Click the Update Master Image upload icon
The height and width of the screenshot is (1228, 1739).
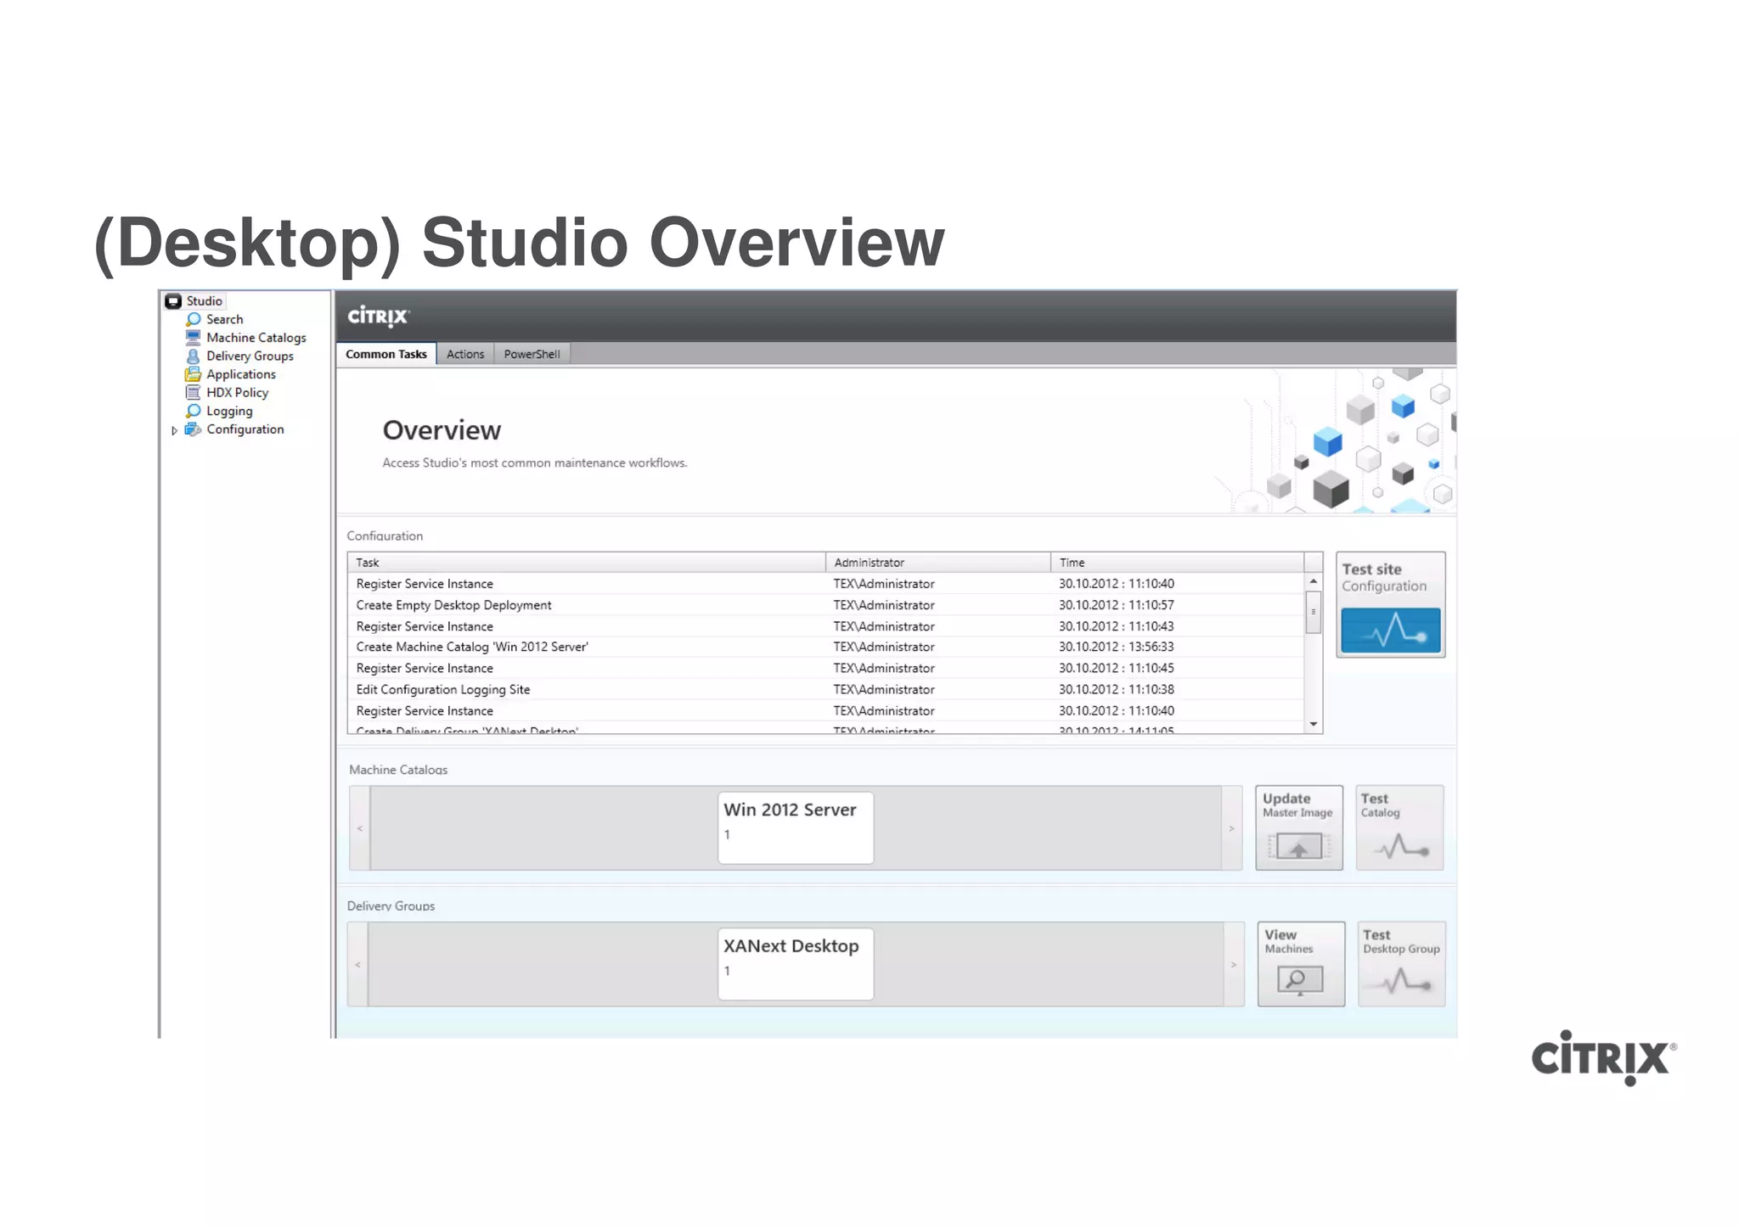coord(1299,846)
